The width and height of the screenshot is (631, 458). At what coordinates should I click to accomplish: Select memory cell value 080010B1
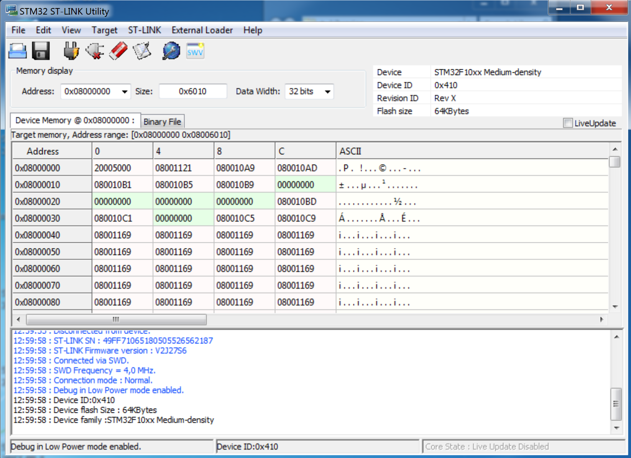(122, 185)
